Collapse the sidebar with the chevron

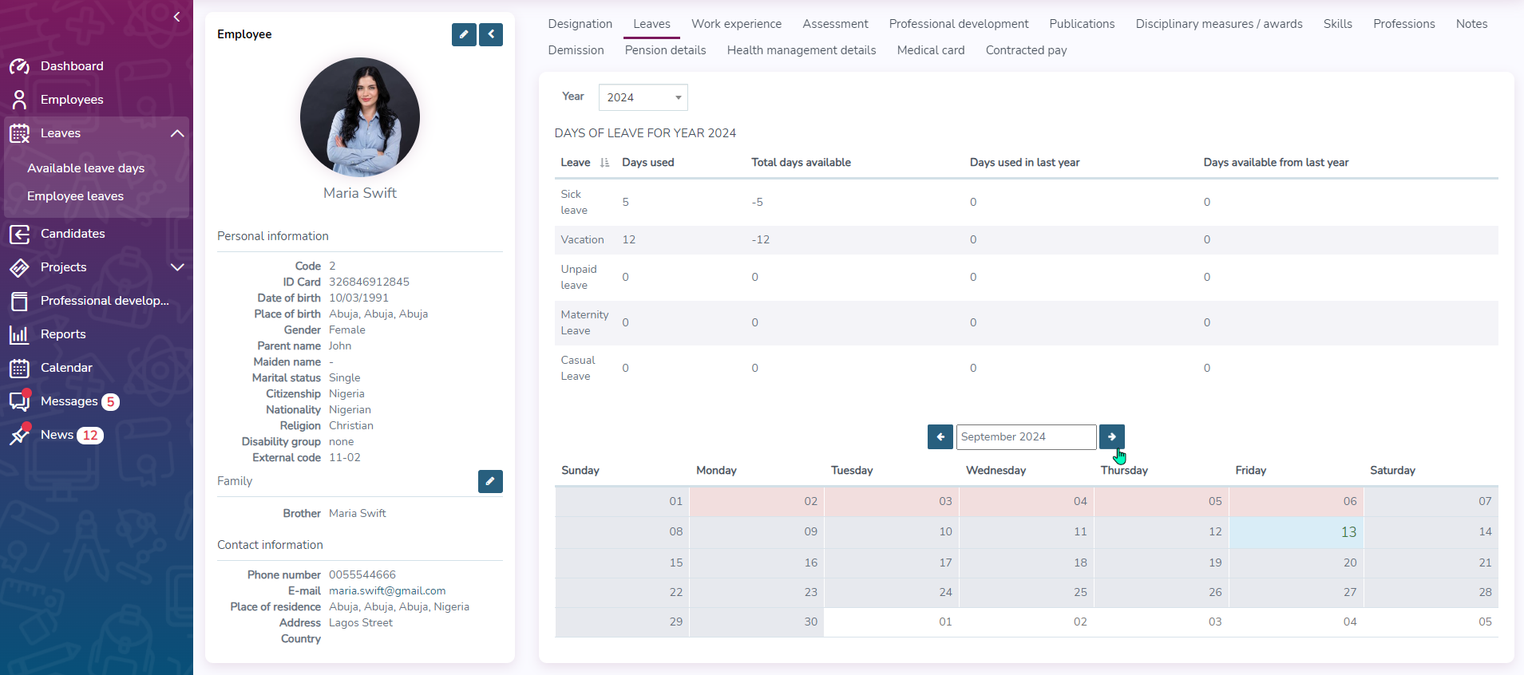click(x=176, y=17)
